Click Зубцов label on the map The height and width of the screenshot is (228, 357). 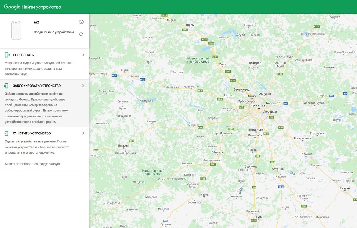click(x=135, y=76)
